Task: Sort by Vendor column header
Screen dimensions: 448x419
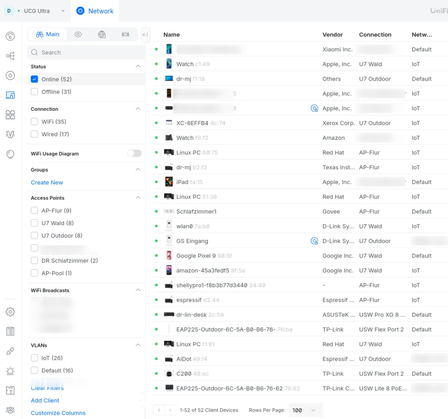Action: [333, 35]
